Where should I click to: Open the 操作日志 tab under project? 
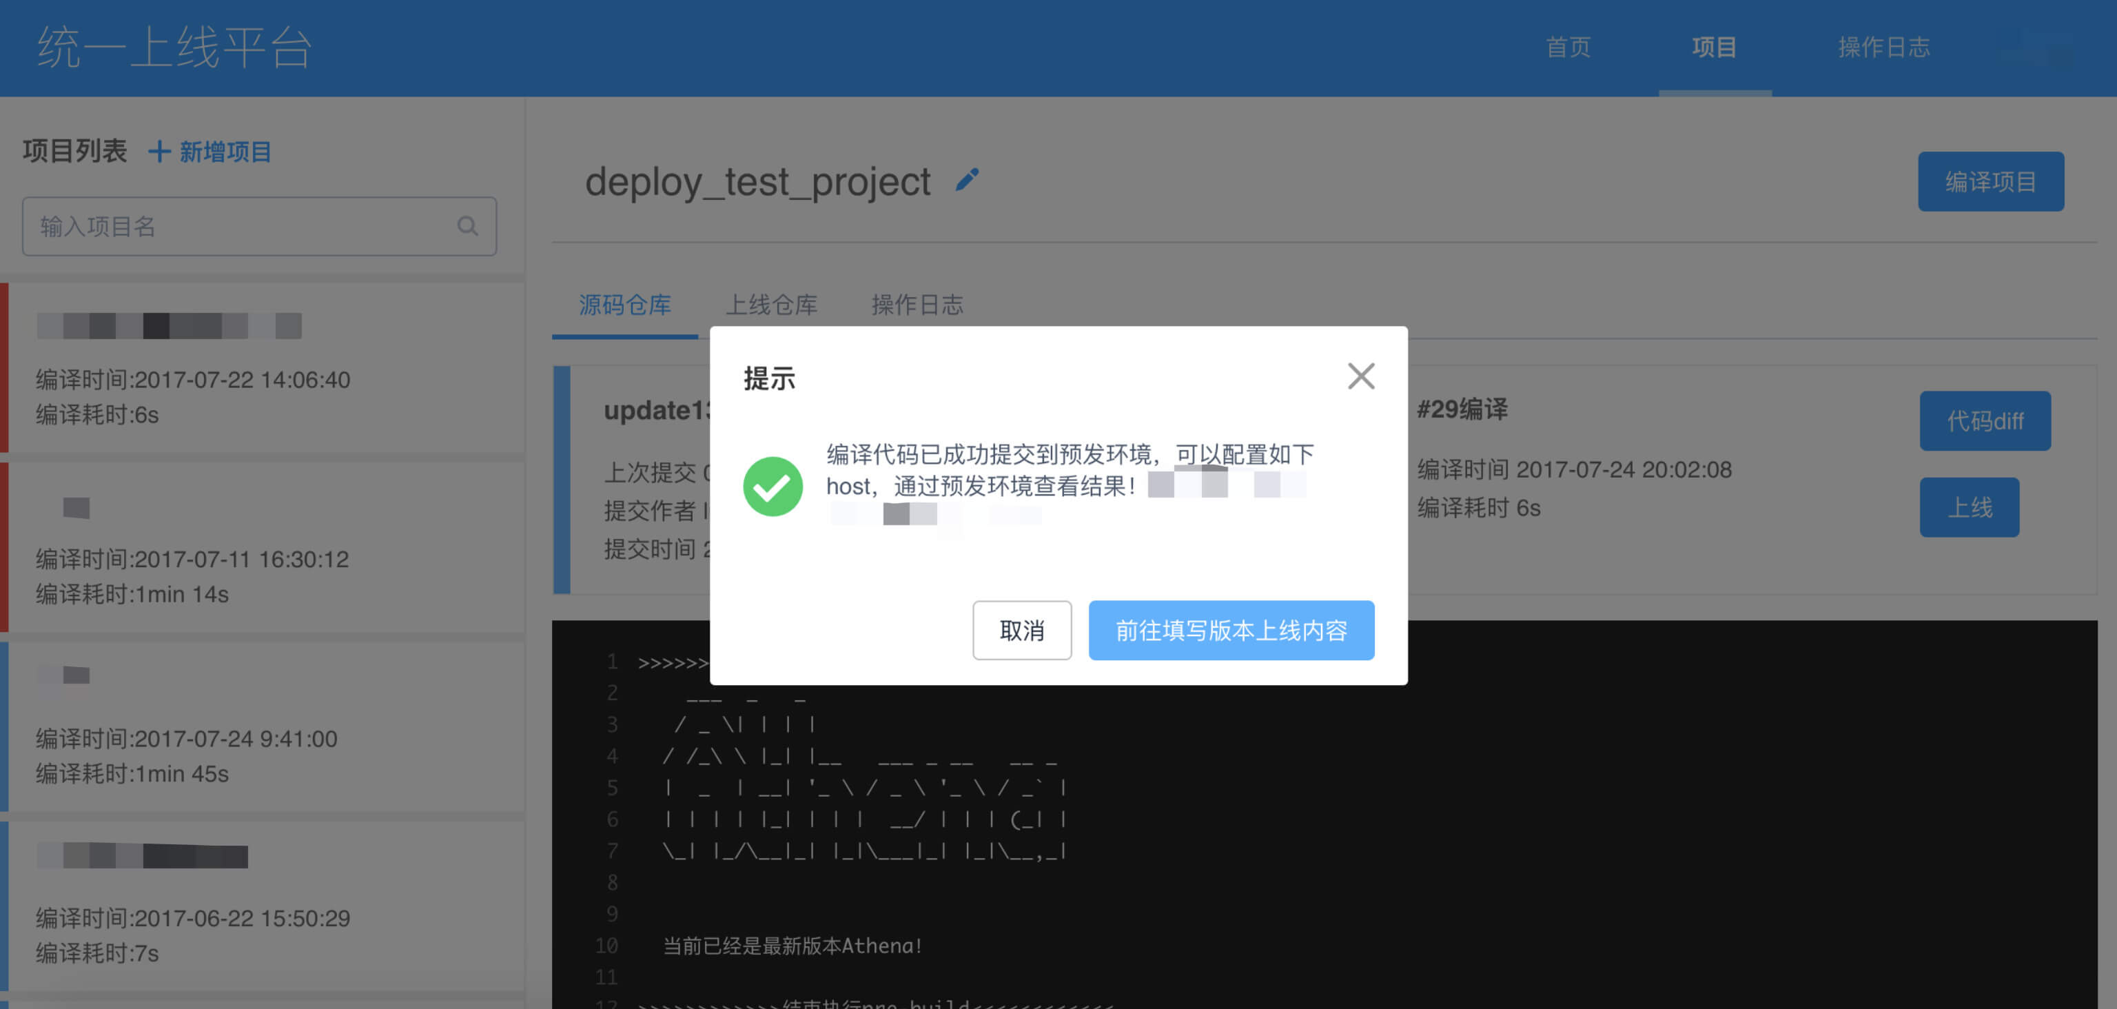click(917, 305)
